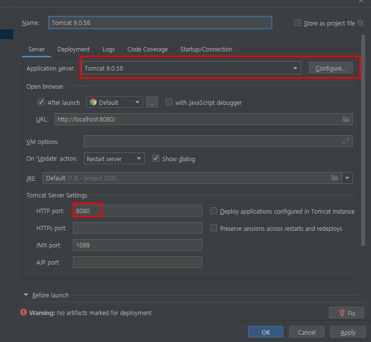The height and width of the screenshot is (342, 371).
Task: Open the project file storage settings gear
Action: click(360, 23)
